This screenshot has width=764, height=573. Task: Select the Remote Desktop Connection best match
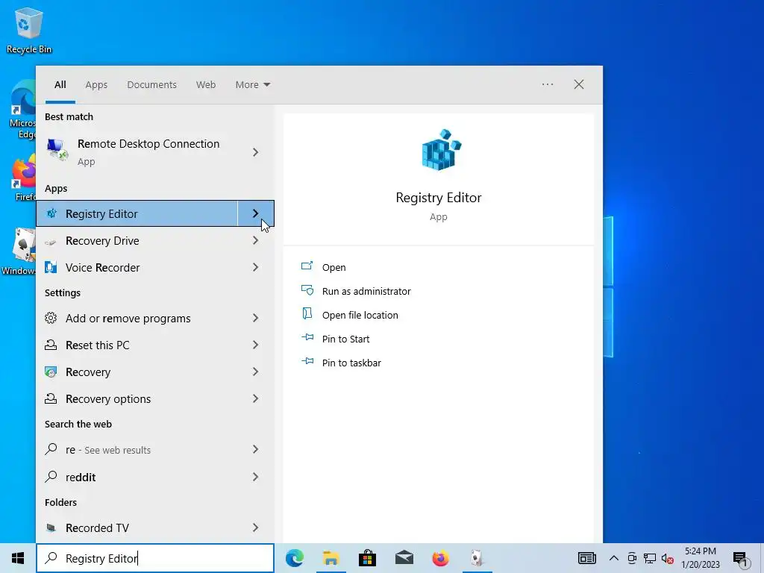coord(155,152)
